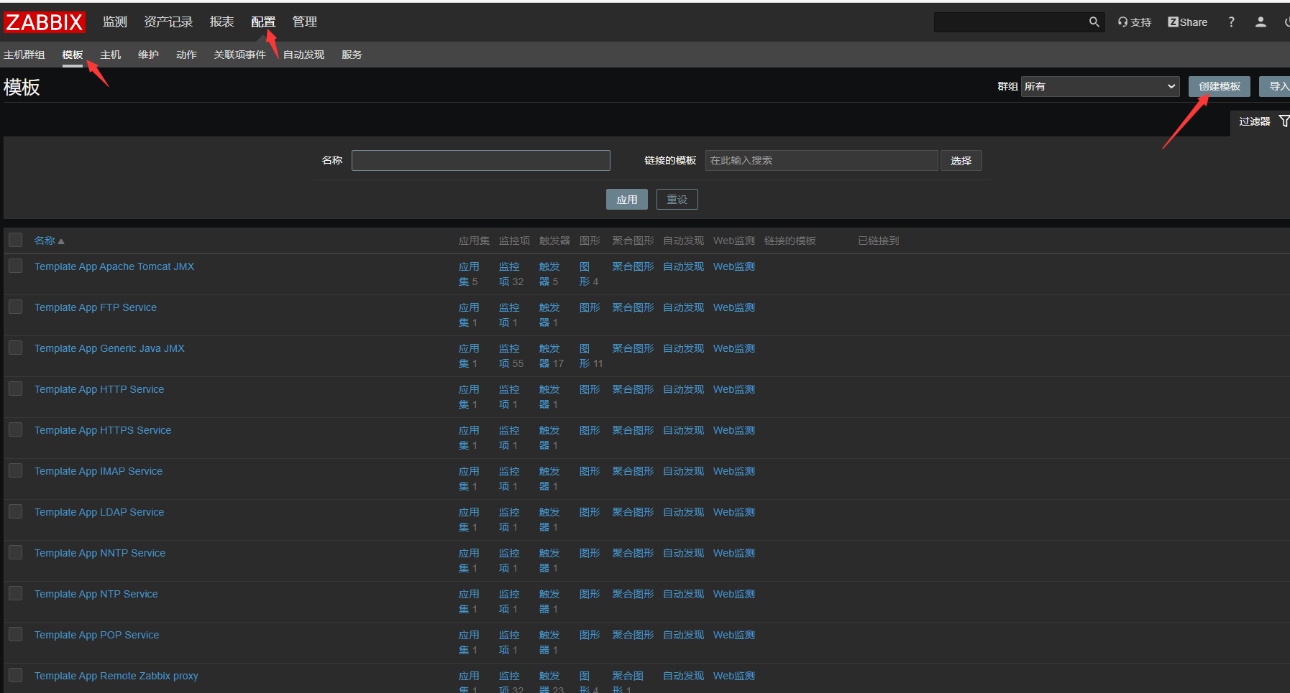Check the Template App FTP Service row

(x=15, y=307)
